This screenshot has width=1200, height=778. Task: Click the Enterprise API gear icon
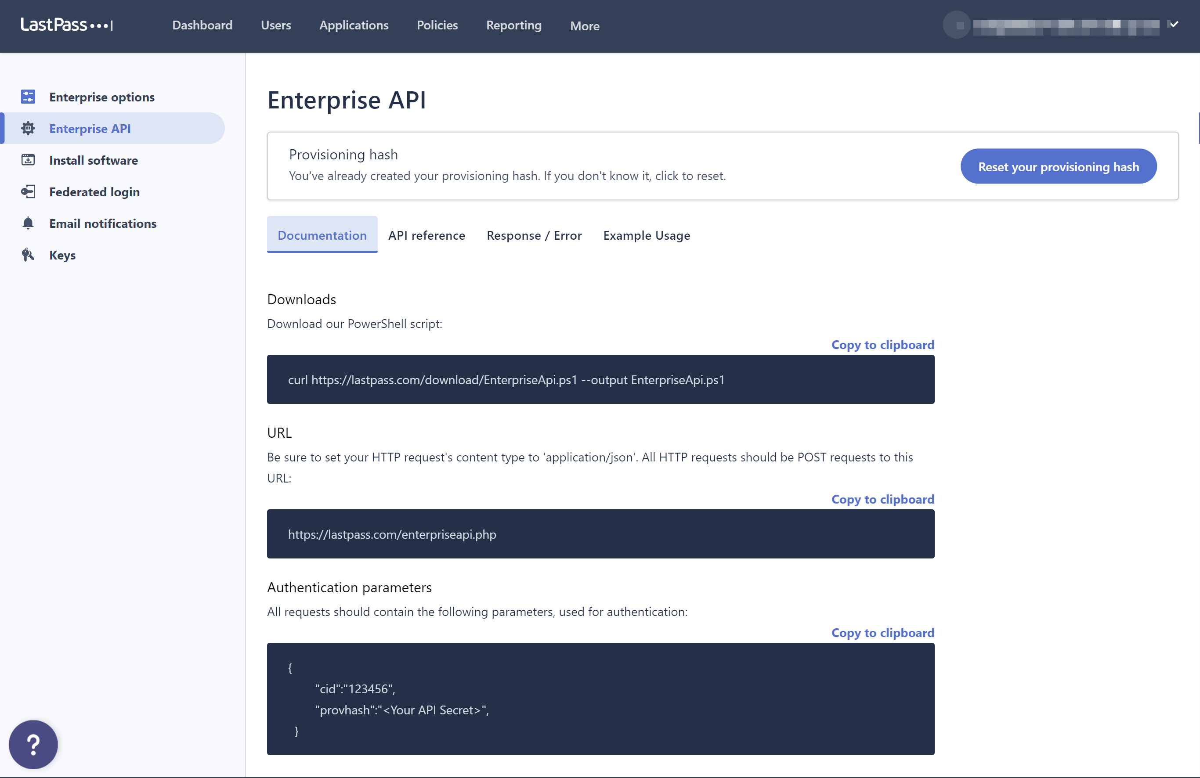click(28, 129)
